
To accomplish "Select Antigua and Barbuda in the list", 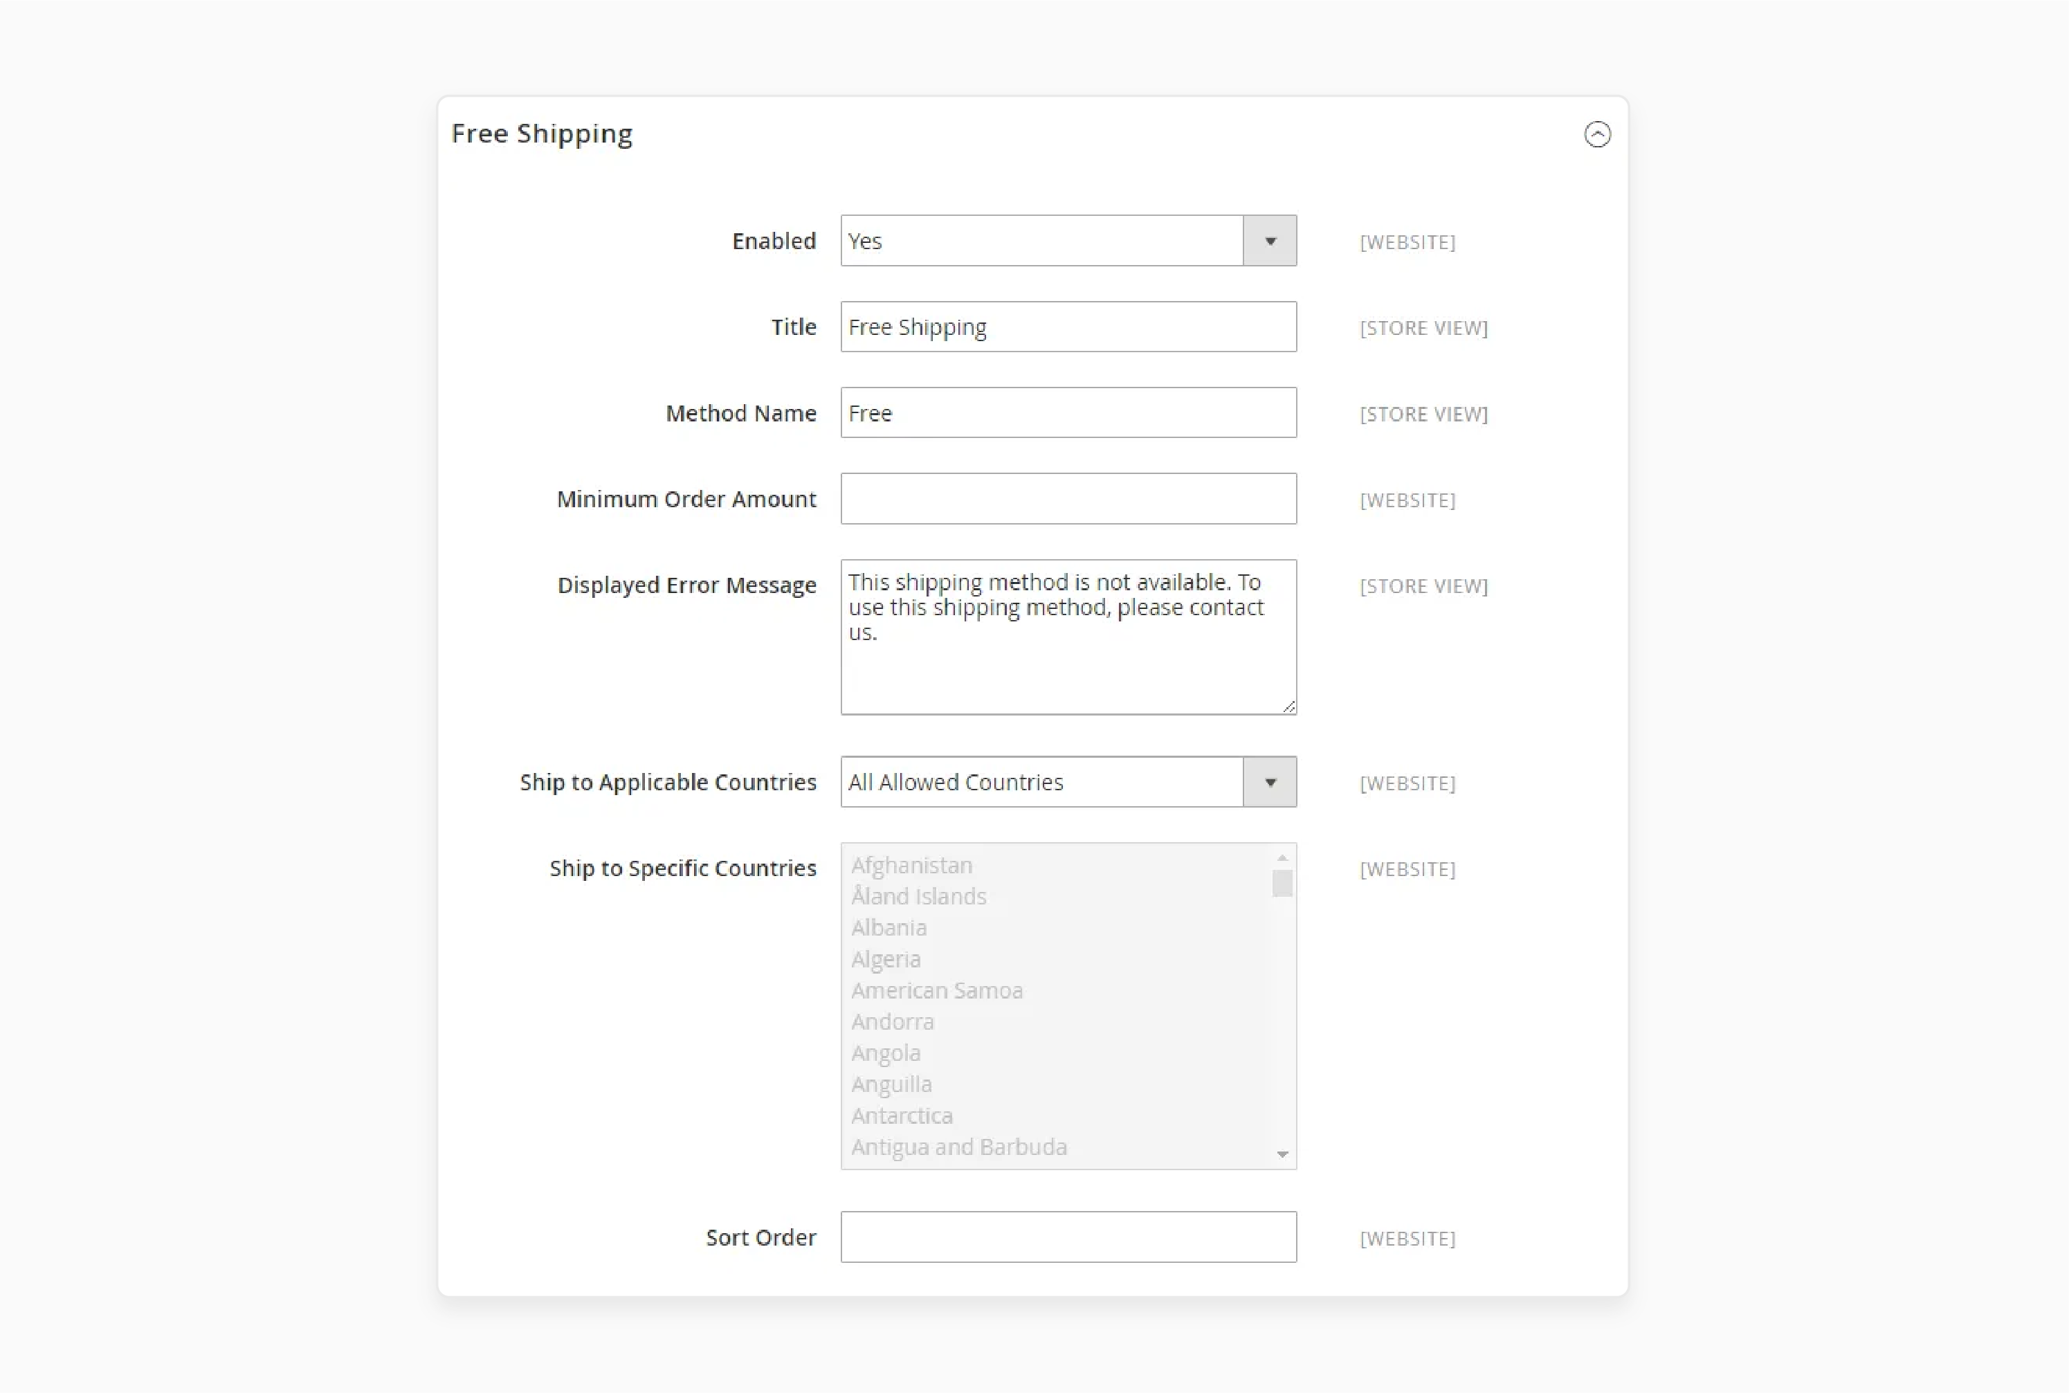I will 960,1147.
